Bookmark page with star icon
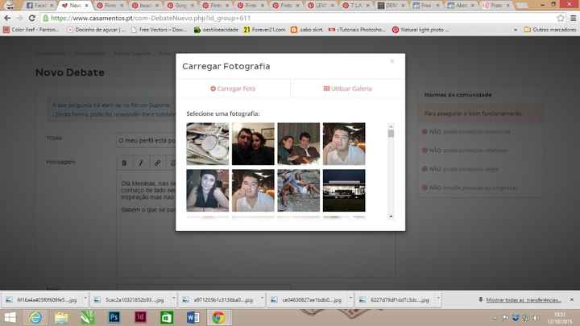 pyautogui.click(x=561, y=18)
